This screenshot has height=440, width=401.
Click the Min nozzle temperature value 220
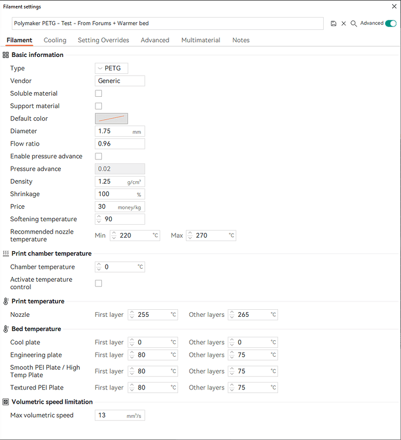coord(125,235)
